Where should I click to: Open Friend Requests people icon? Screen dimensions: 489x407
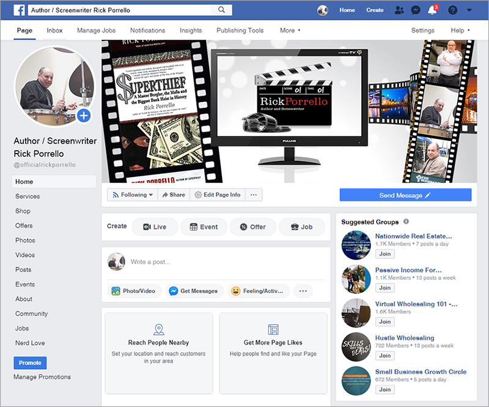pyautogui.click(x=399, y=10)
